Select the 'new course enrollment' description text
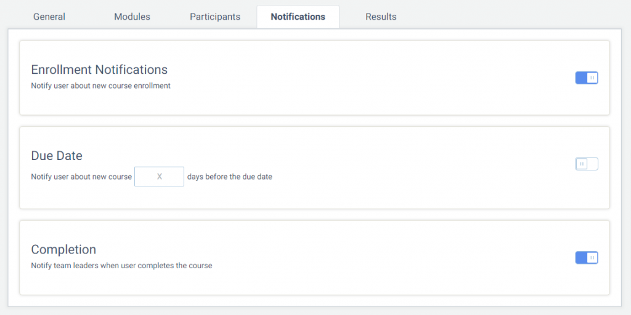This screenshot has width=631, height=315. pyautogui.click(x=132, y=86)
